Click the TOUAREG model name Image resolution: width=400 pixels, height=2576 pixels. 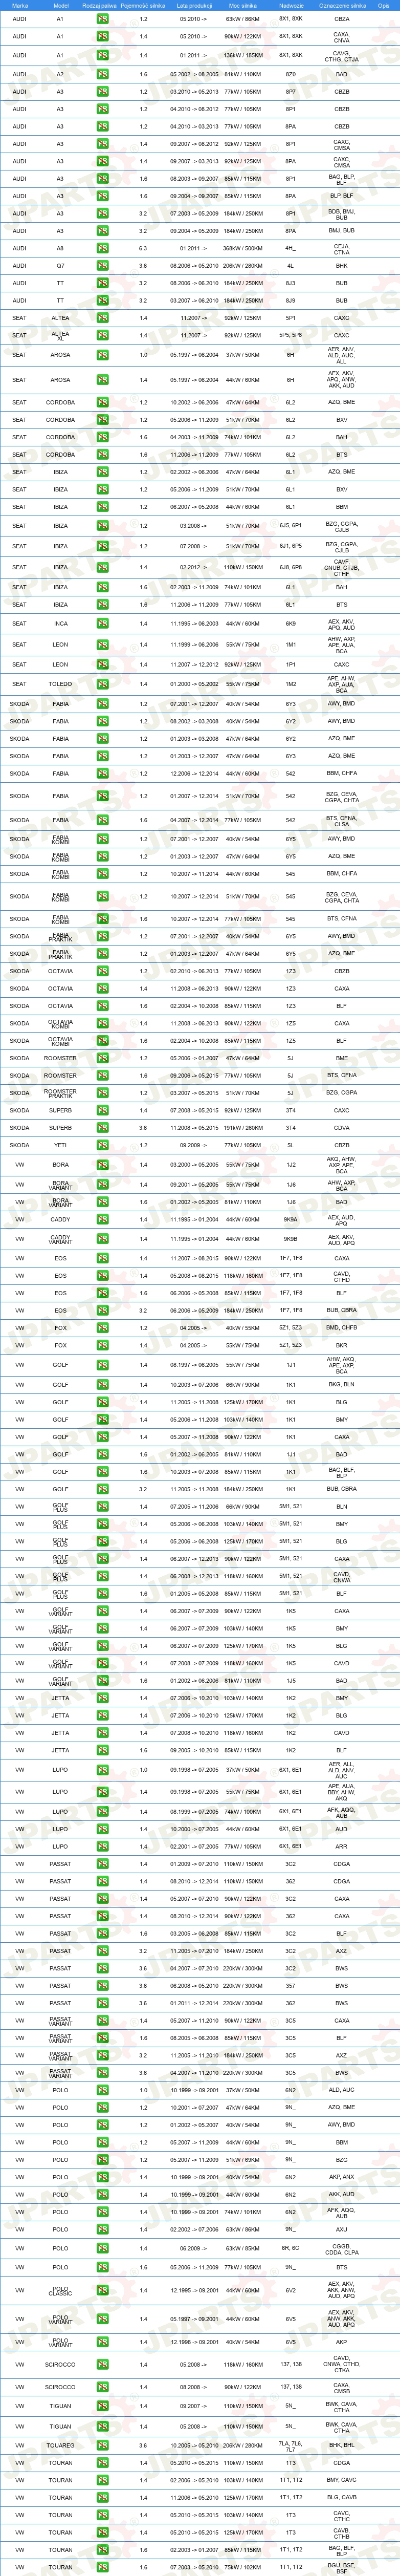pos(61,2445)
